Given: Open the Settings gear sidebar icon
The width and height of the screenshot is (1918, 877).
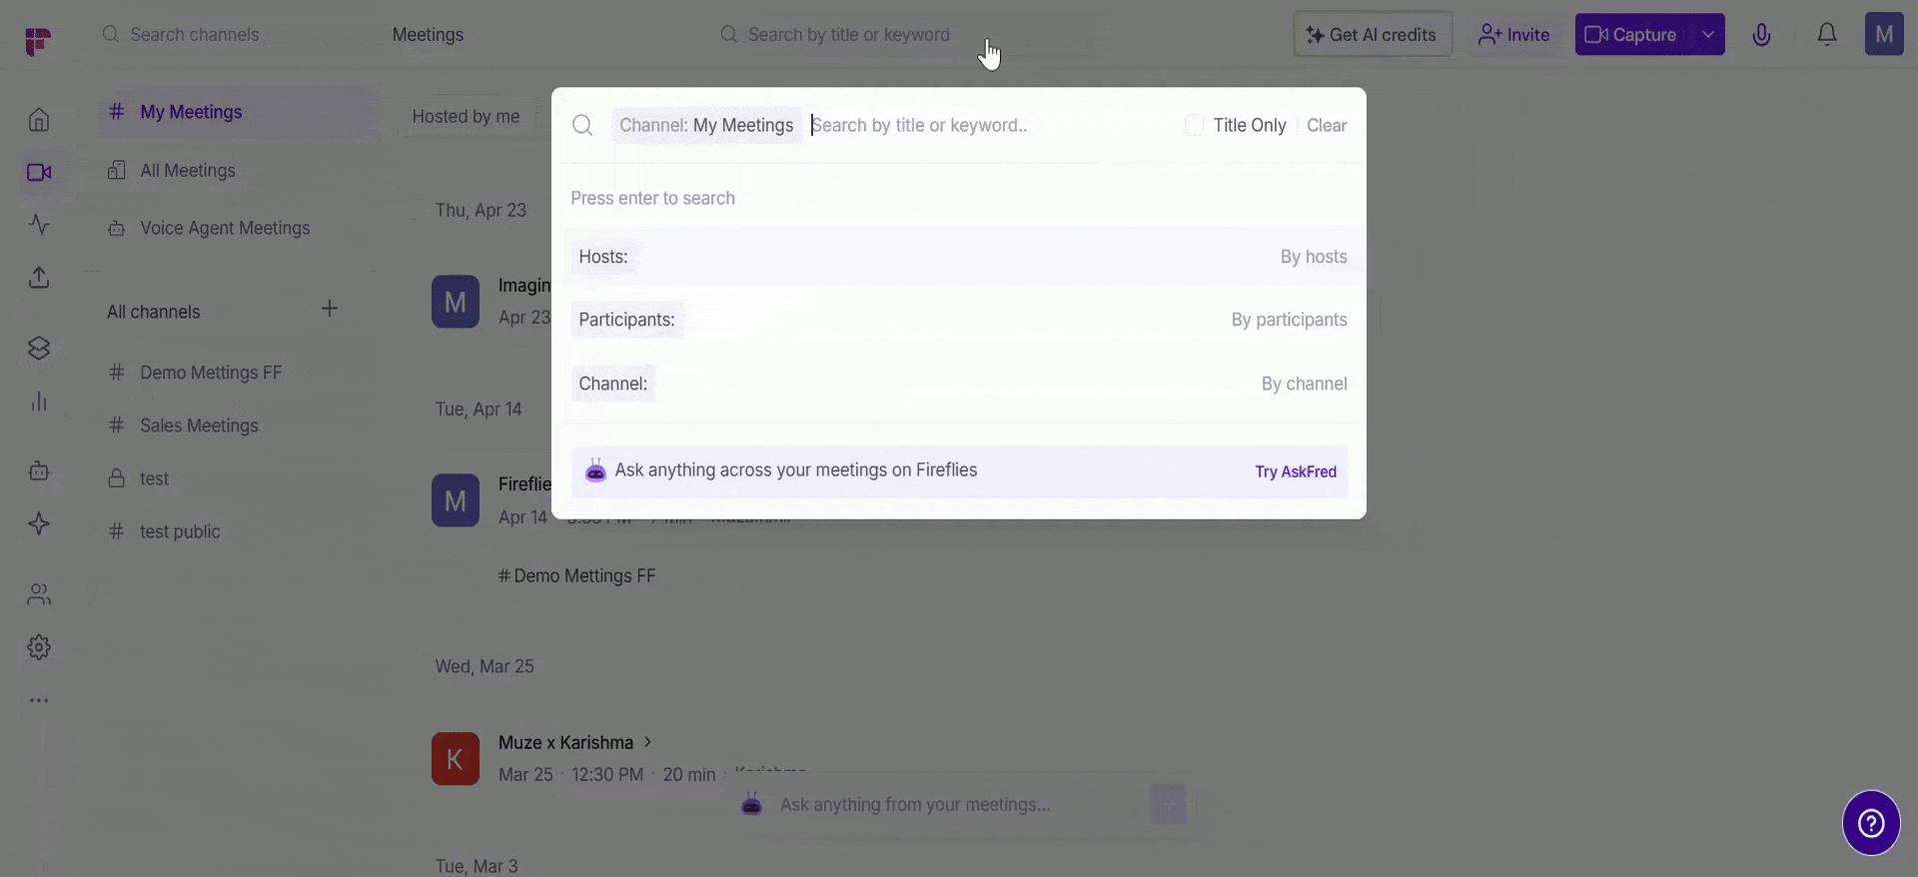Looking at the screenshot, I should [39, 647].
